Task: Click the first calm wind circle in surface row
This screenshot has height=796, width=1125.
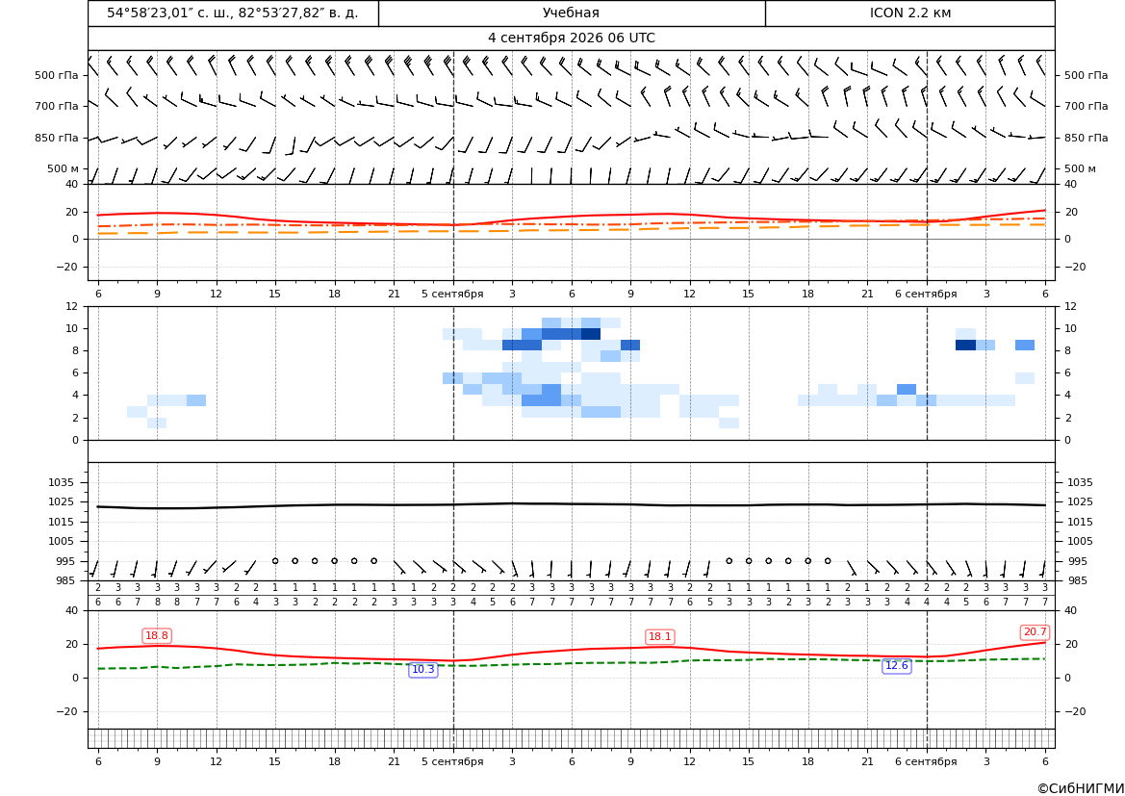Action: pos(275,561)
